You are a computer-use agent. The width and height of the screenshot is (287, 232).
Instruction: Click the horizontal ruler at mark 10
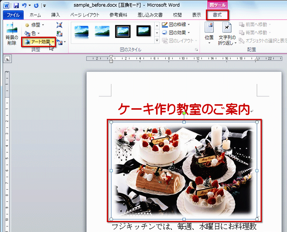click(183, 58)
